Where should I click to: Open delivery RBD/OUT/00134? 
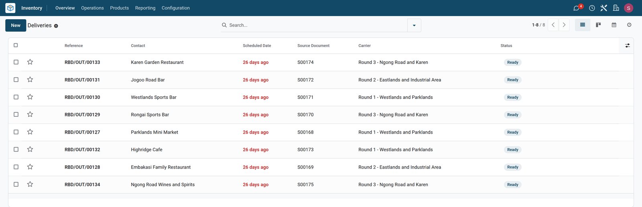pyautogui.click(x=82, y=185)
